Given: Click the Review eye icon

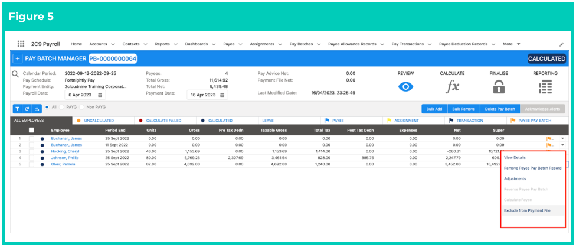Looking at the screenshot, I should coord(405,87).
